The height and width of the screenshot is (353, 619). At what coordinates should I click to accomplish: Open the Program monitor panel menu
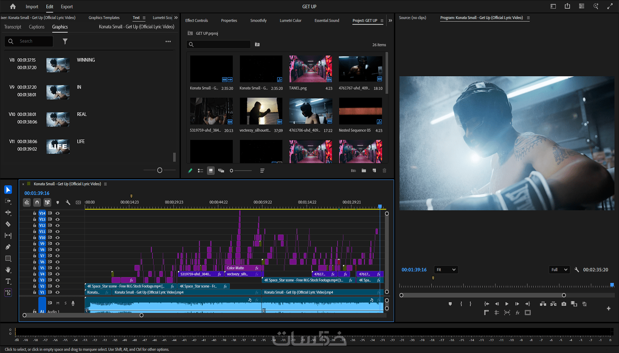coord(528,18)
